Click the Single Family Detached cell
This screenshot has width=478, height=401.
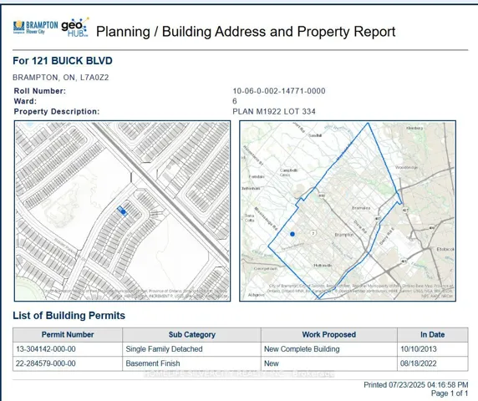tap(164, 349)
